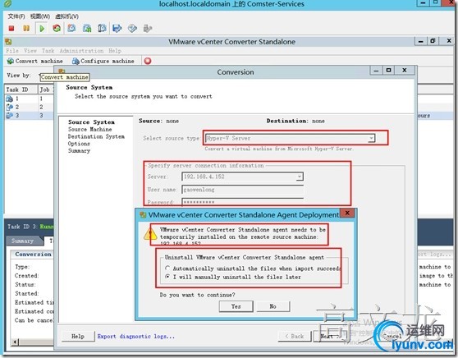This screenshot has width=458, height=358.
Task: Click the revert to snapshot icon
Action: tap(87, 29)
